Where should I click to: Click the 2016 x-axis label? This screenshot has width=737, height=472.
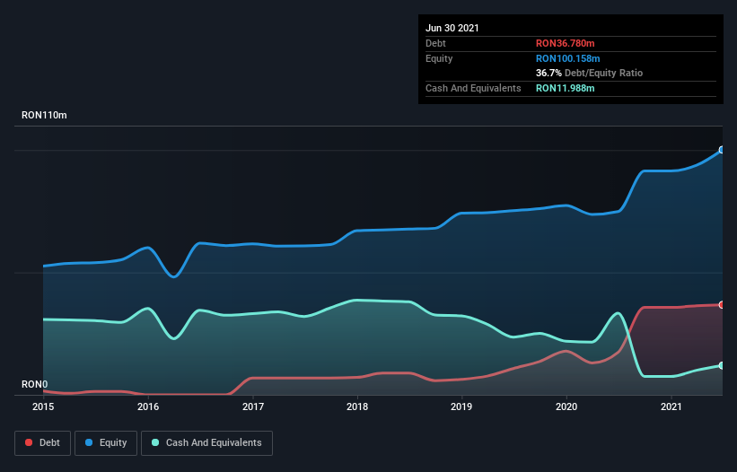coord(148,406)
